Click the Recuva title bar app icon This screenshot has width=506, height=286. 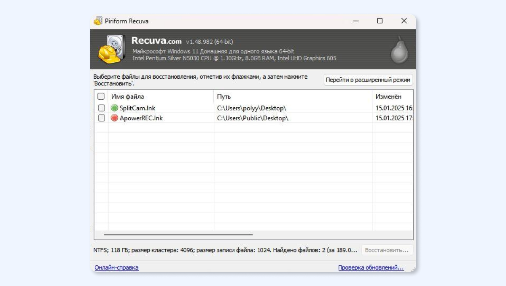click(98, 21)
